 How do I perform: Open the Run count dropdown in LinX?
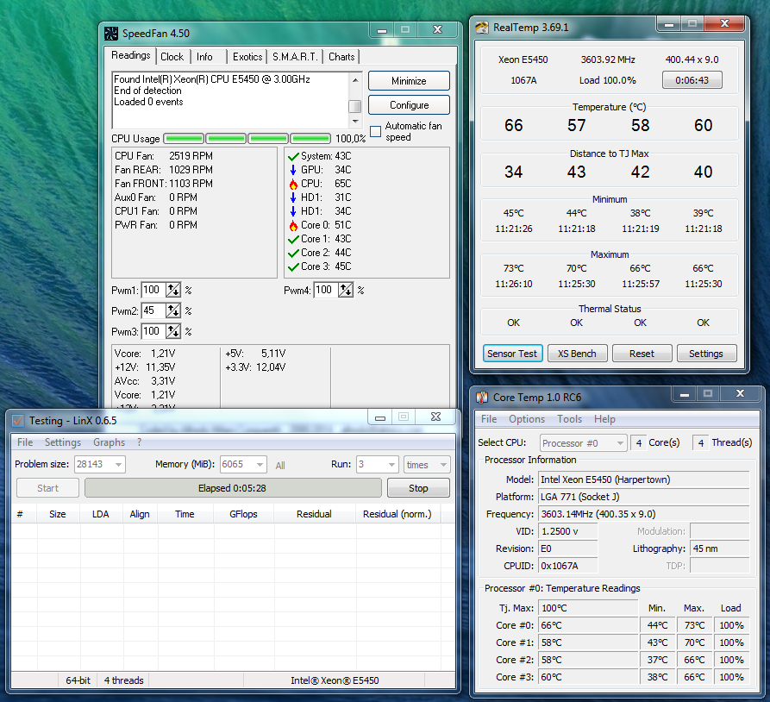(x=391, y=464)
